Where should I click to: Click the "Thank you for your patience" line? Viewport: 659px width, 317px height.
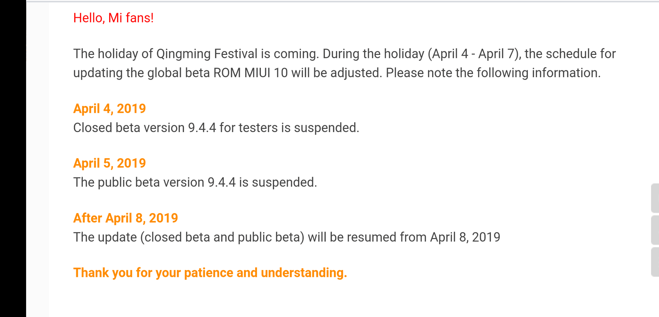click(x=210, y=273)
